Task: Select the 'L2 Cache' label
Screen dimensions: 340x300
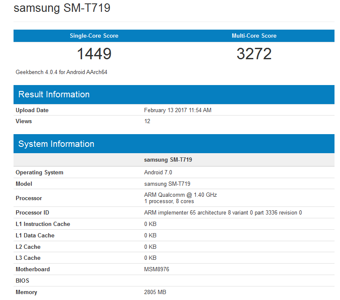Action: (28, 247)
